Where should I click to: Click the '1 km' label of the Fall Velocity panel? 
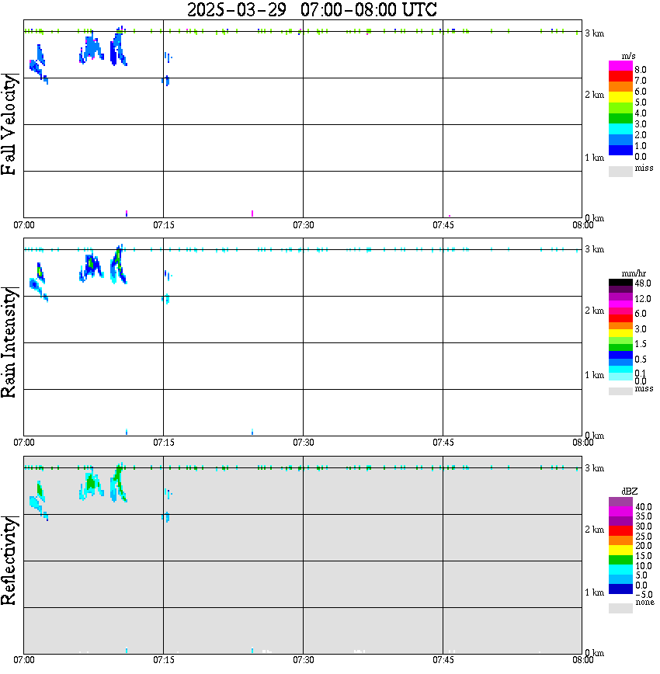point(594,158)
